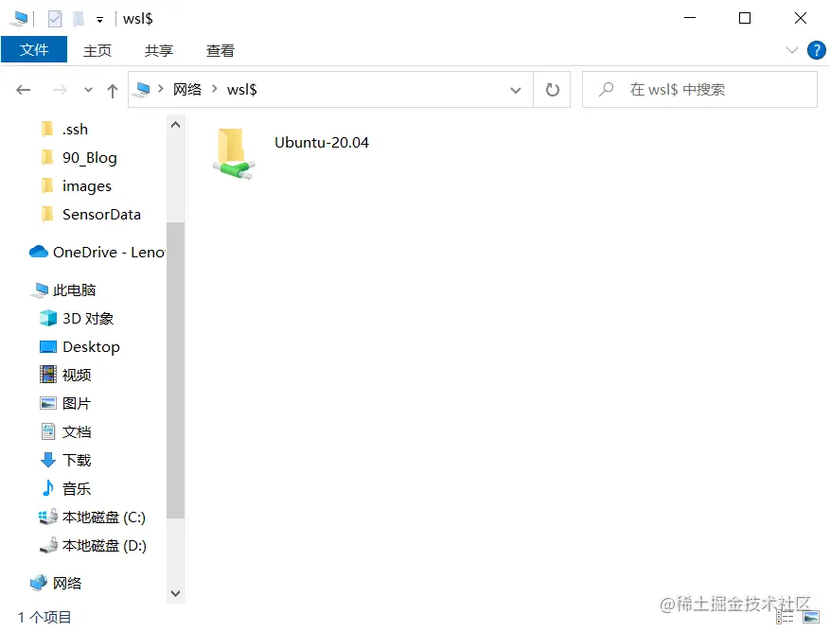The height and width of the screenshot is (632, 830).
Task: Open 本地磁盘 (C:) in the sidebar
Action: click(x=103, y=518)
